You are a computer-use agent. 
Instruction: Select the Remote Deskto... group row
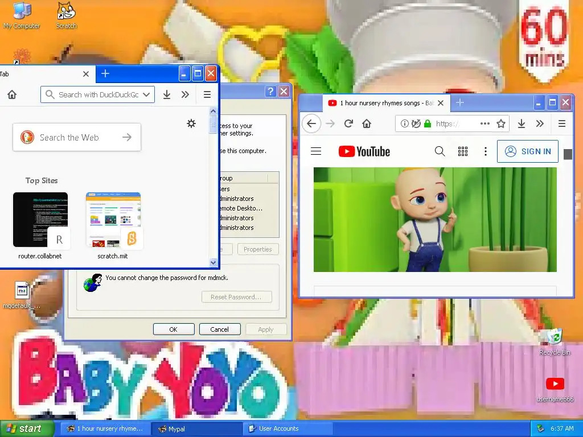[x=248, y=208]
